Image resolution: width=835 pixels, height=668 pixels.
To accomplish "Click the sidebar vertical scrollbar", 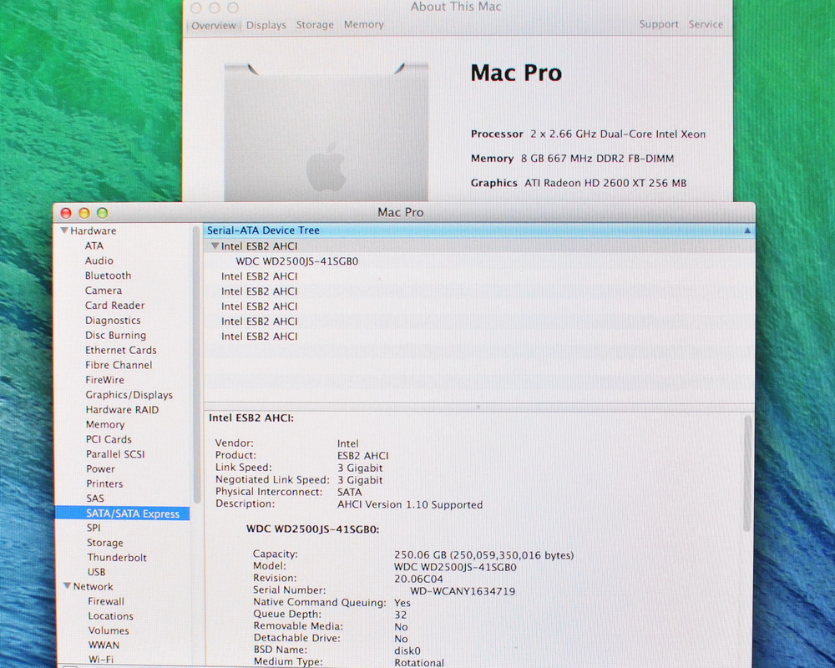I will [x=196, y=365].
